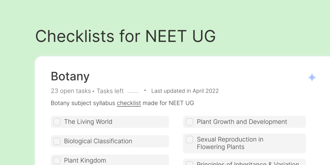Image resolution: width=330 pixels, height=165 pixels.
Task: Click Sexual Reproduction in Flowering Plants label
Action: coord(230,143)
